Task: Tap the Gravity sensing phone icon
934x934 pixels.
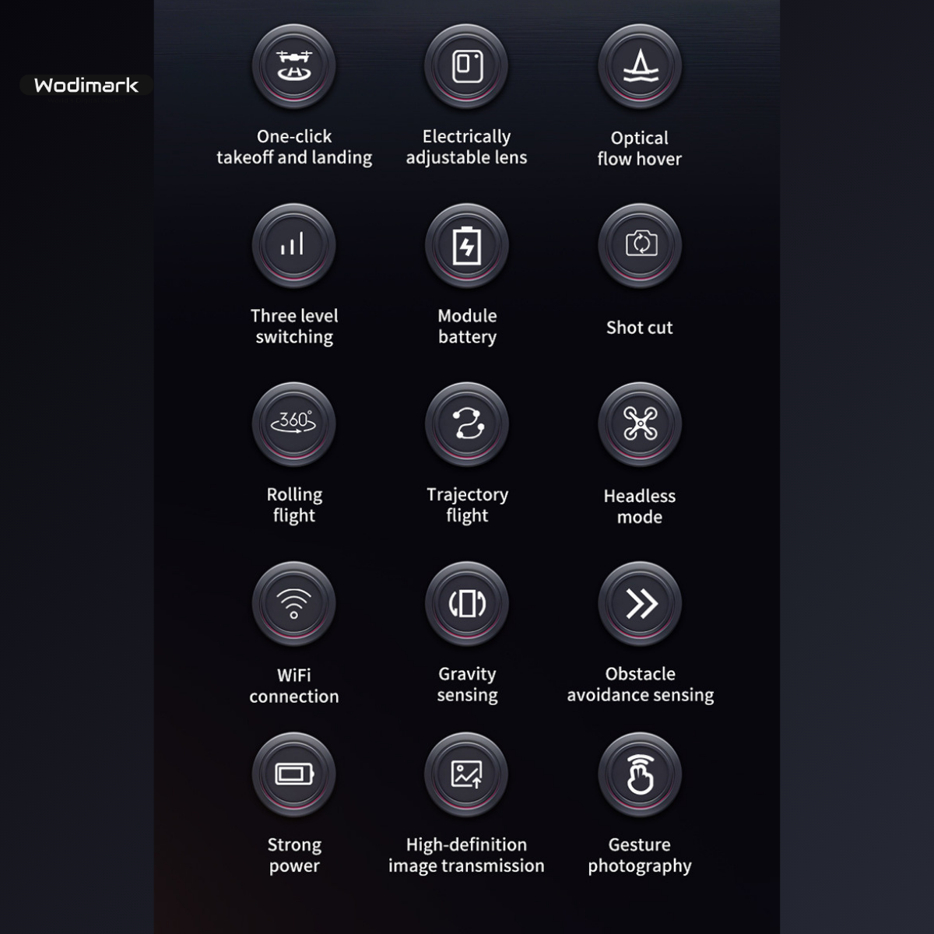Action: click(x=467, y=604)
